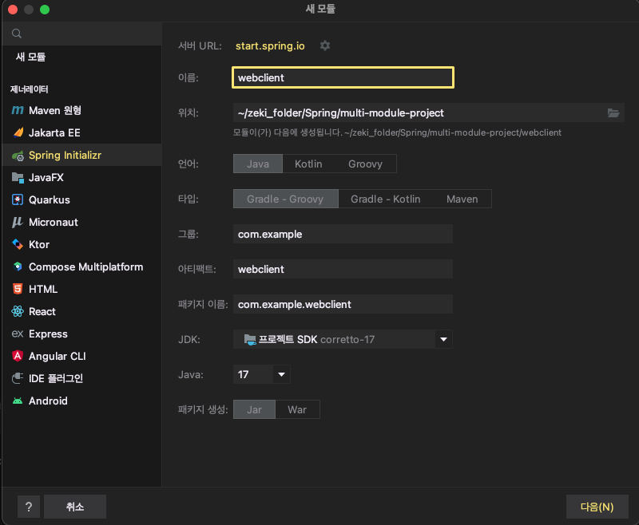Click the Android robot icon
The height and width of the screenshot is (525, 639).
pyautogui.click(x=18, y=401)
